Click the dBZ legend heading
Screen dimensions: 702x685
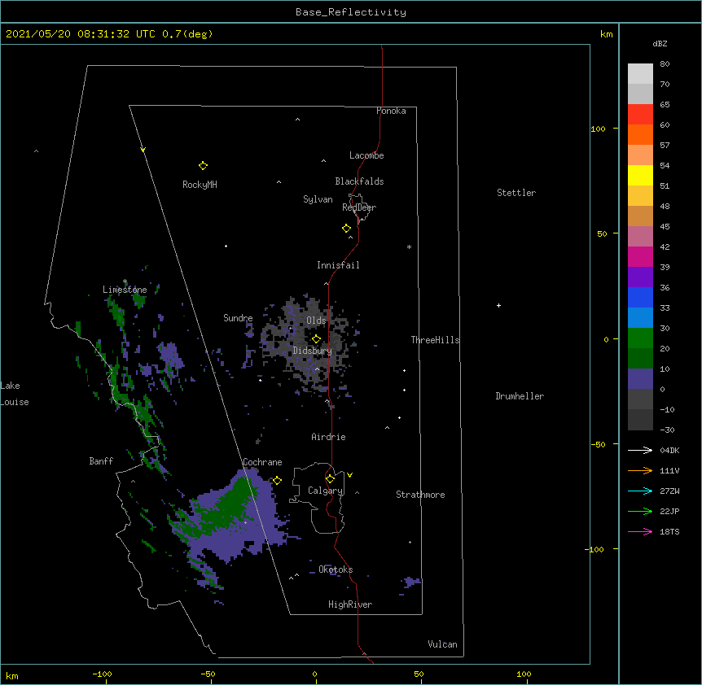coord(660,44)
